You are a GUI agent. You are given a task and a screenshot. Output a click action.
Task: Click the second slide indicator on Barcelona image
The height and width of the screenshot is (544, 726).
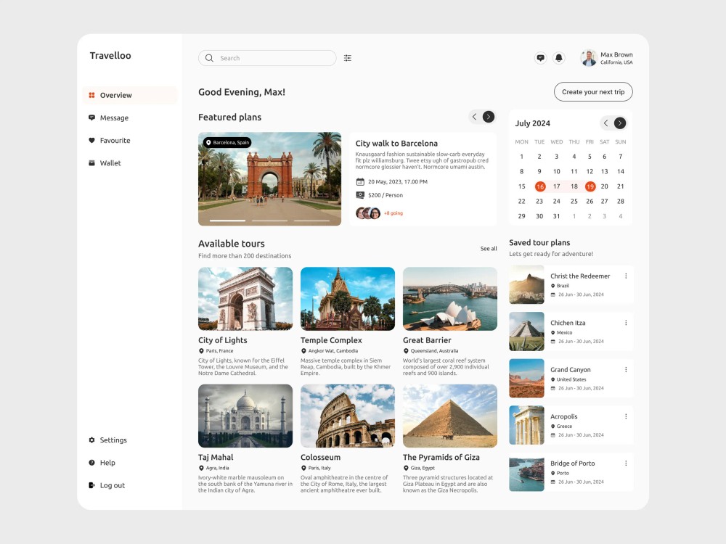269,221
